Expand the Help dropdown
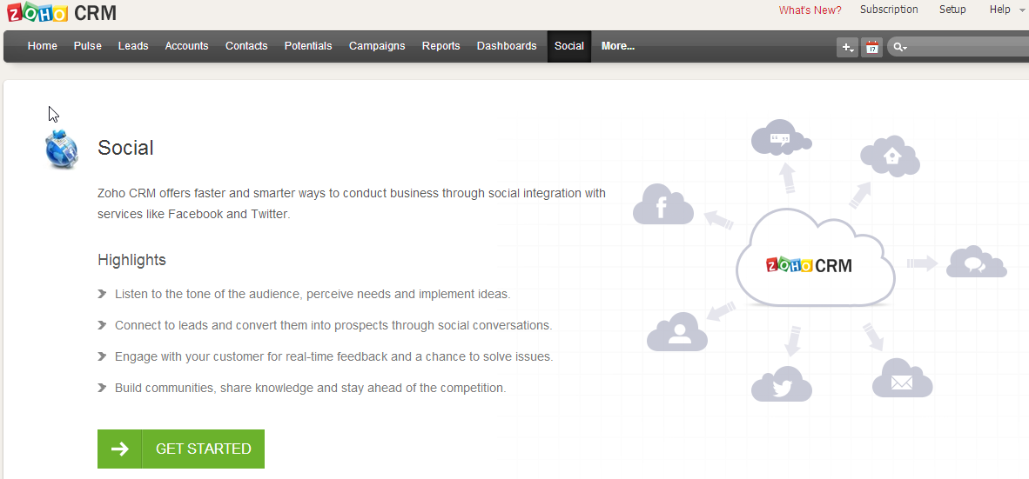This screenshot has height=479, width=1029. pyautogui.click(x=1006, y=10)
